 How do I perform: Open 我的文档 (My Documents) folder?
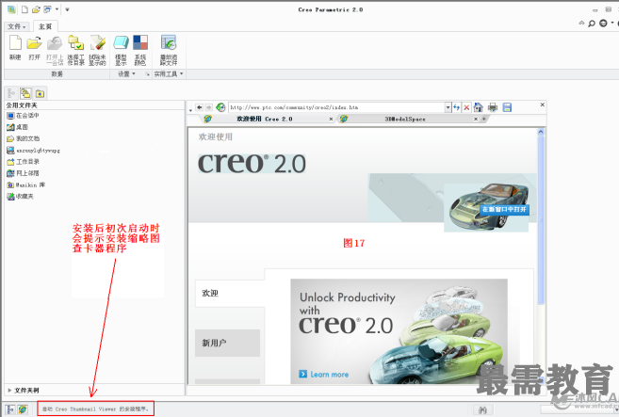[x=24, y=138]
